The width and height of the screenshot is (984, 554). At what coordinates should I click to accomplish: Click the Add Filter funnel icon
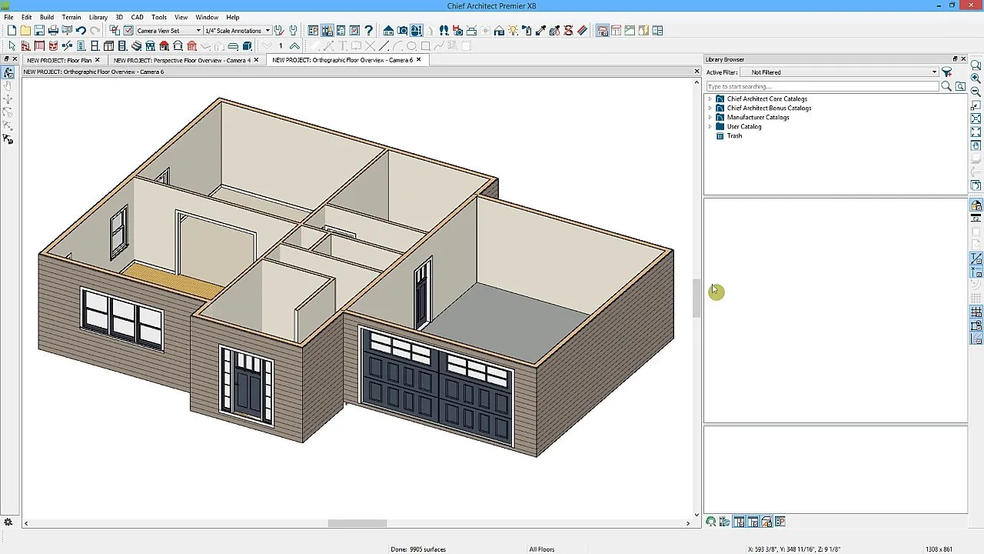tap(946, 72)
